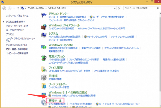This screenshot has width=161, height=108.
Task: Click 更新プログラムの確認 link
Action: (x=91, y=48)
